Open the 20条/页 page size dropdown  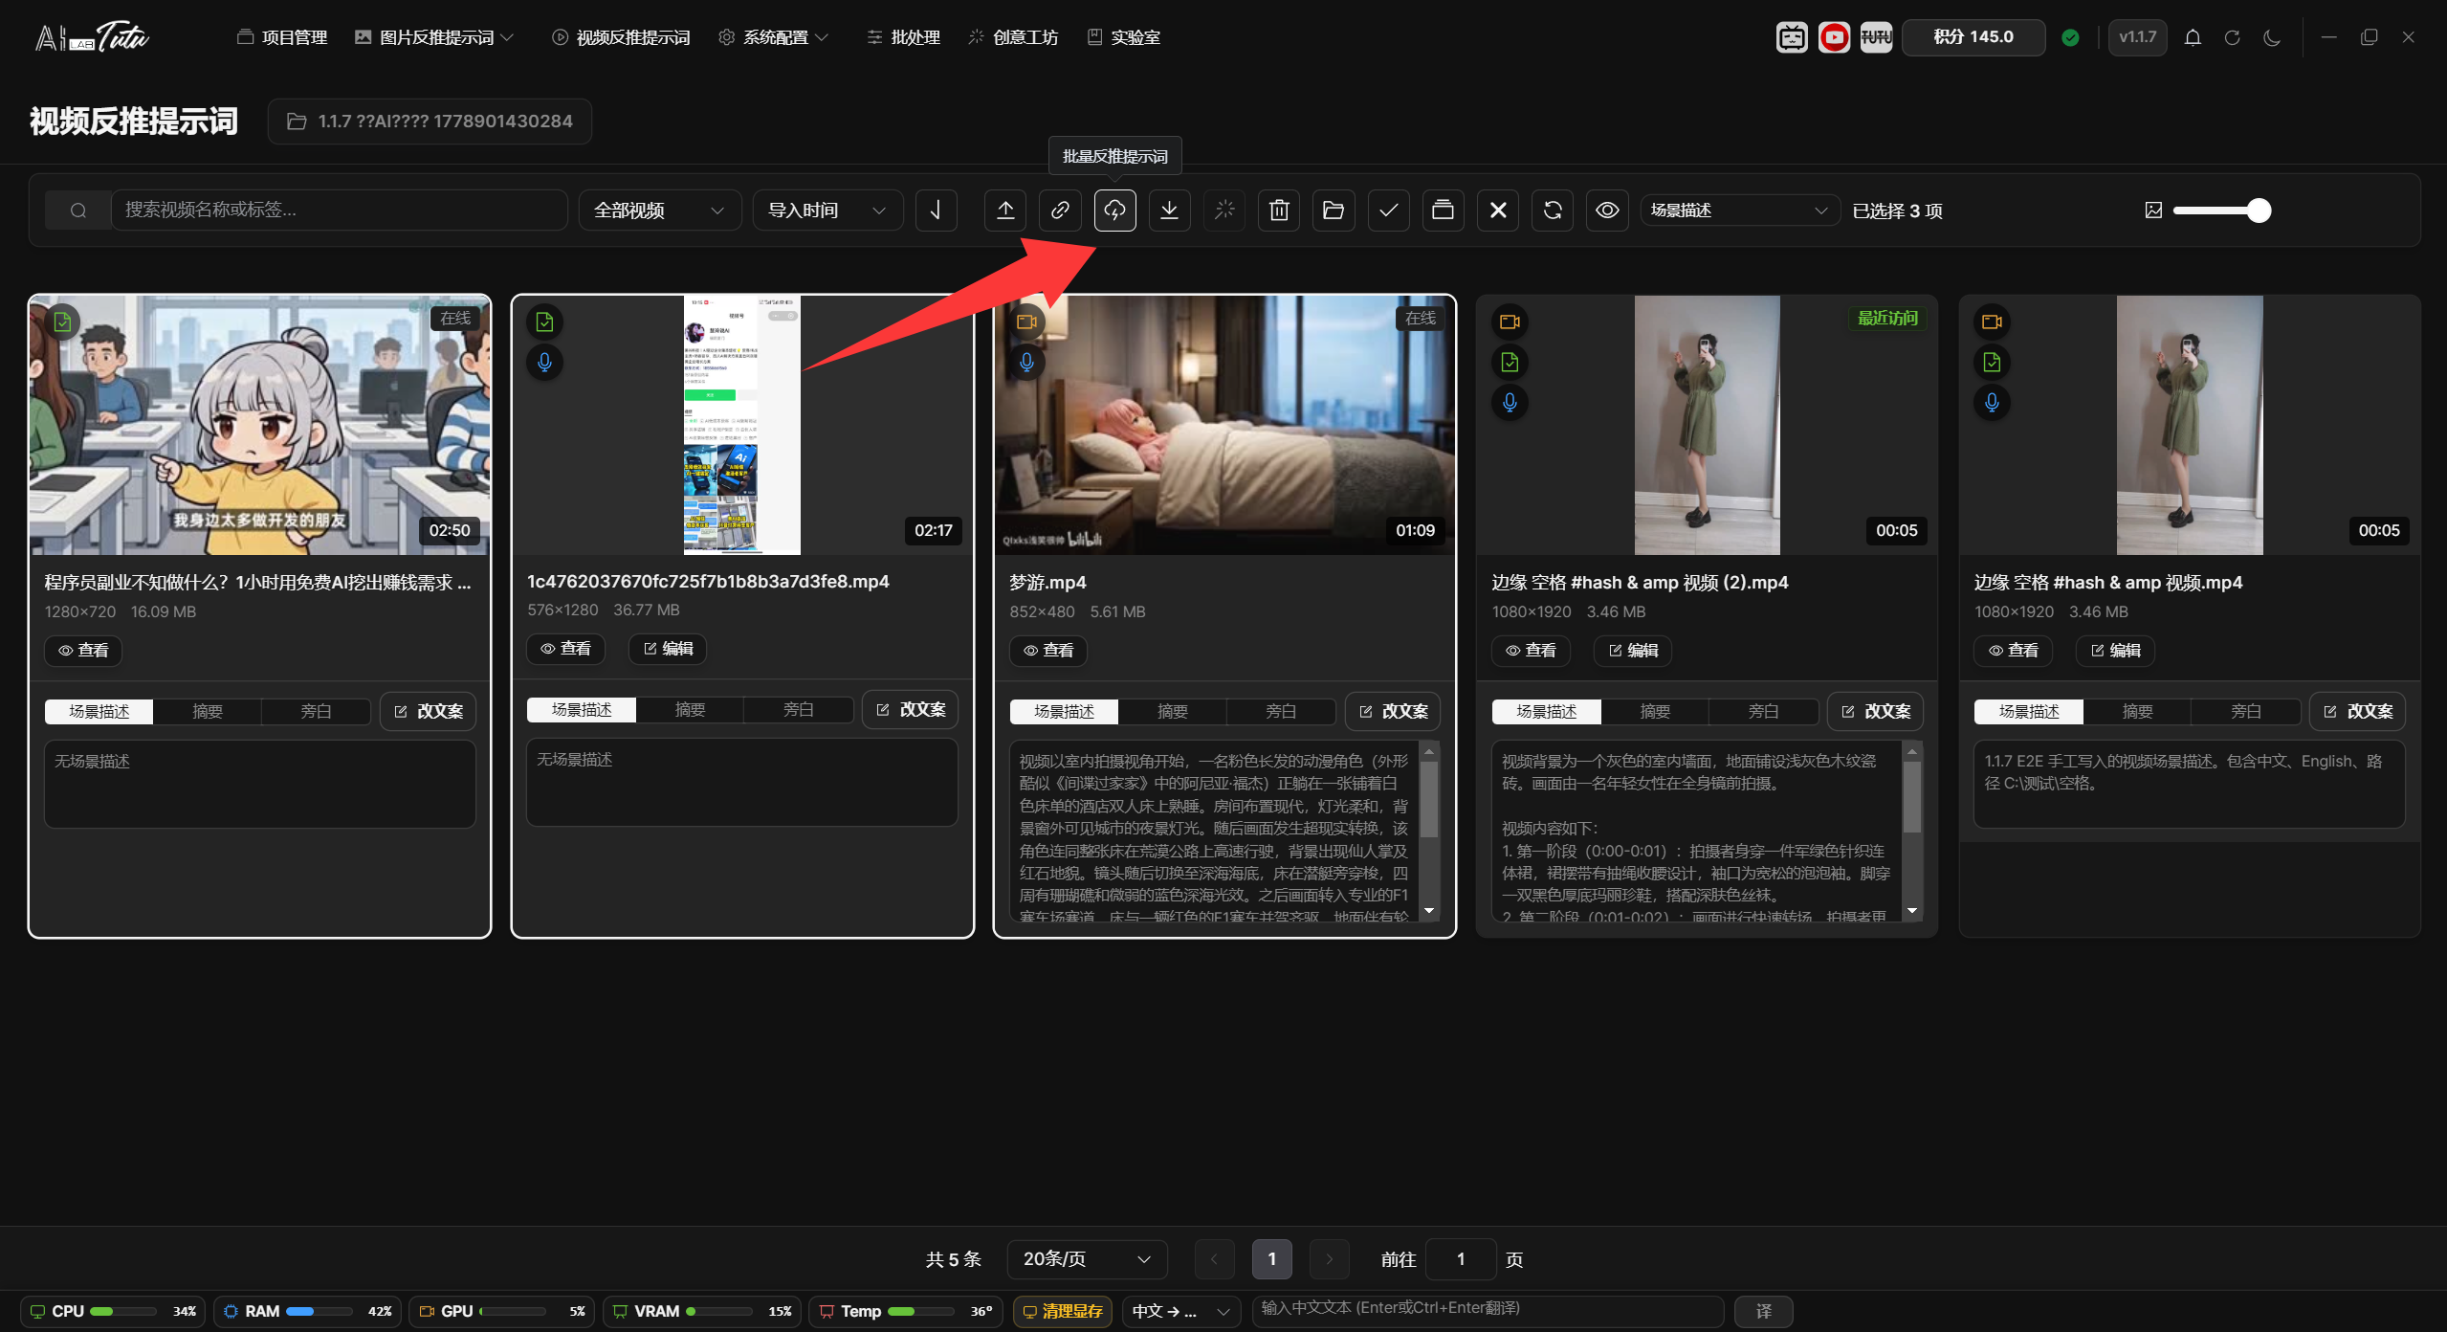(x=1087, y=1259)
